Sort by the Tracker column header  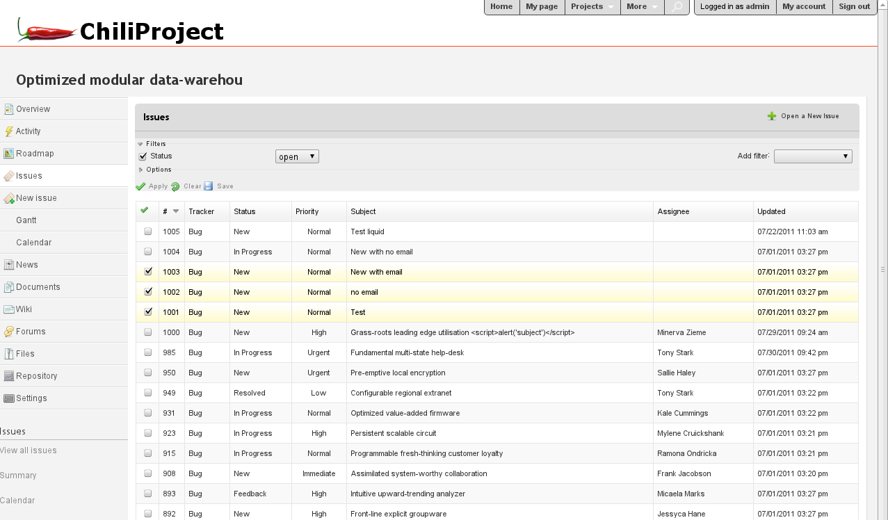[201, 211]
